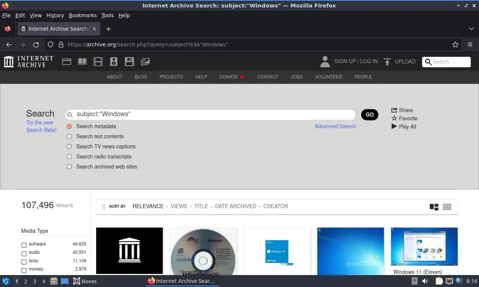
Task: Try the new Search Beta link
Action: point(41,126)
